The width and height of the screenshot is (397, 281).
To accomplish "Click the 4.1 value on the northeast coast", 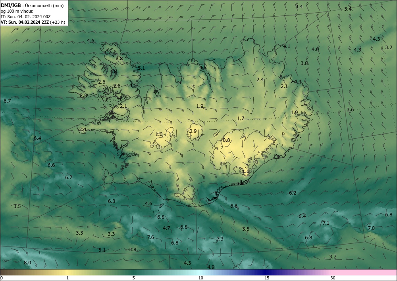I will [x=287, y=46].
